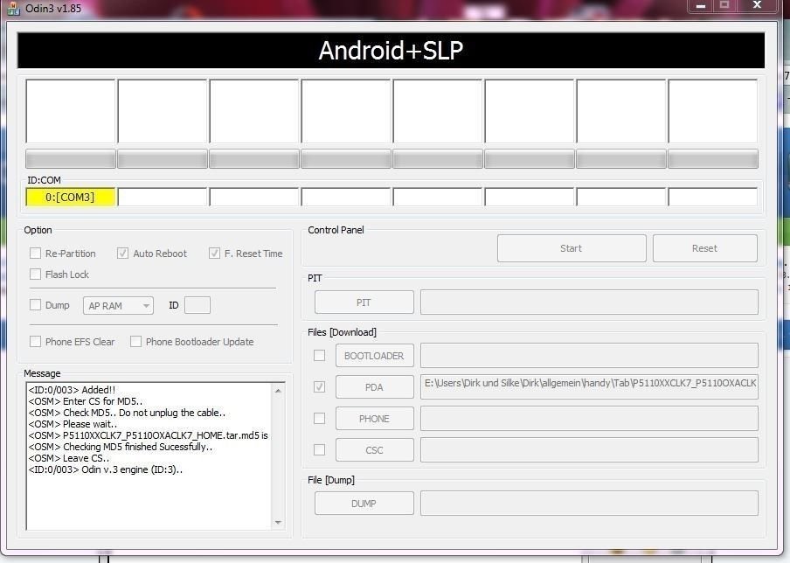Uncheck the PDA file checkbox
790x563 pixels.
click(x=320, y=387)
